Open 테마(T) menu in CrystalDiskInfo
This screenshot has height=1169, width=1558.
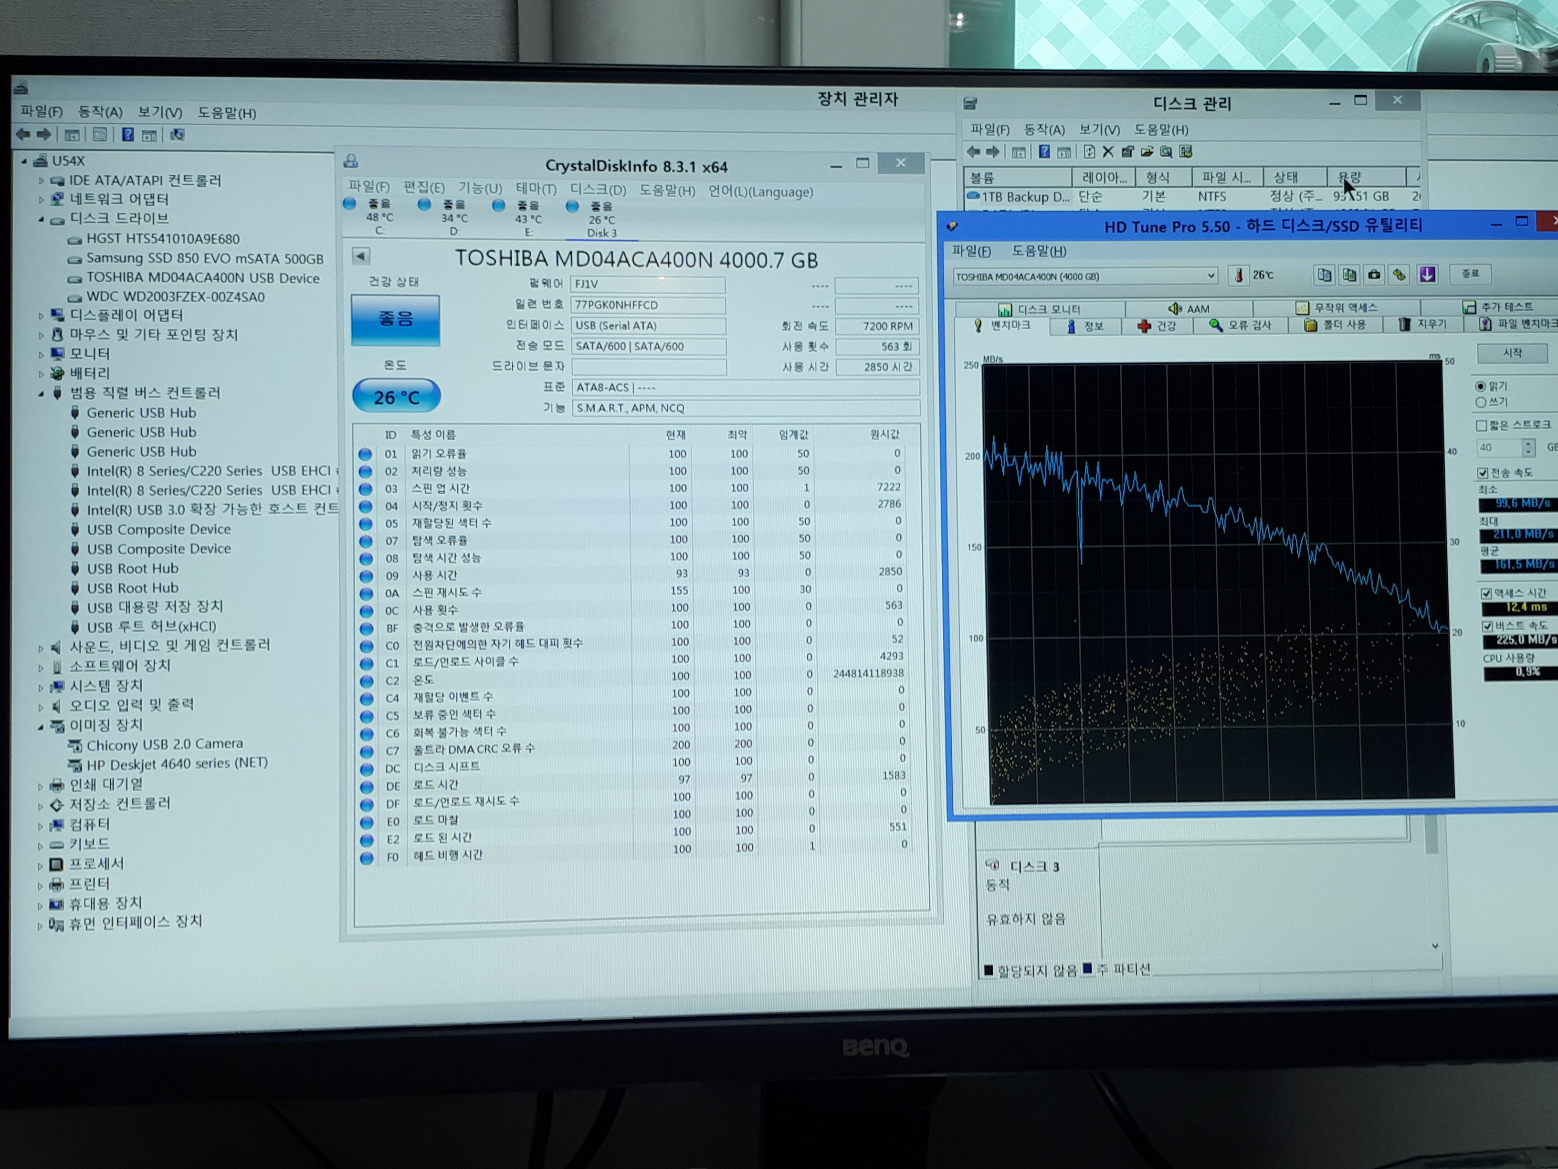pos(536,189)
